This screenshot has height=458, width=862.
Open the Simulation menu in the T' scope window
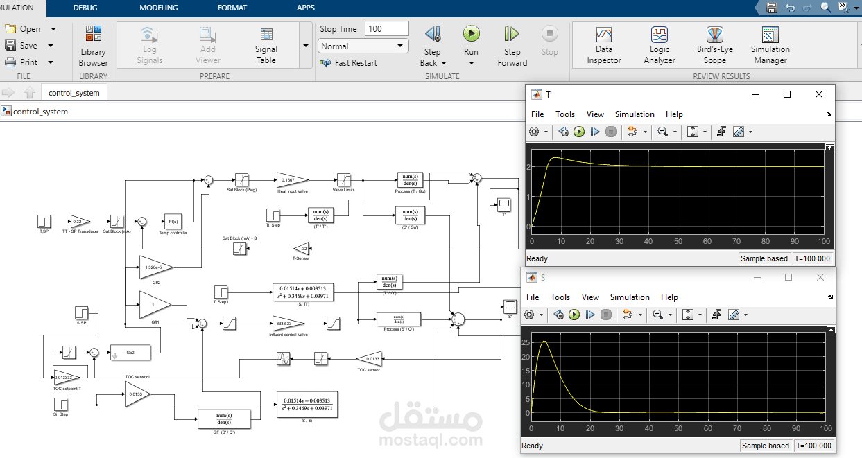click(x=635, y=114)
